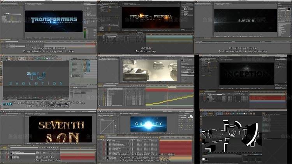The width and height of the screenshot is (292, 164).
Task: Click the Transformers composition preview
Action: coord(54,21)
